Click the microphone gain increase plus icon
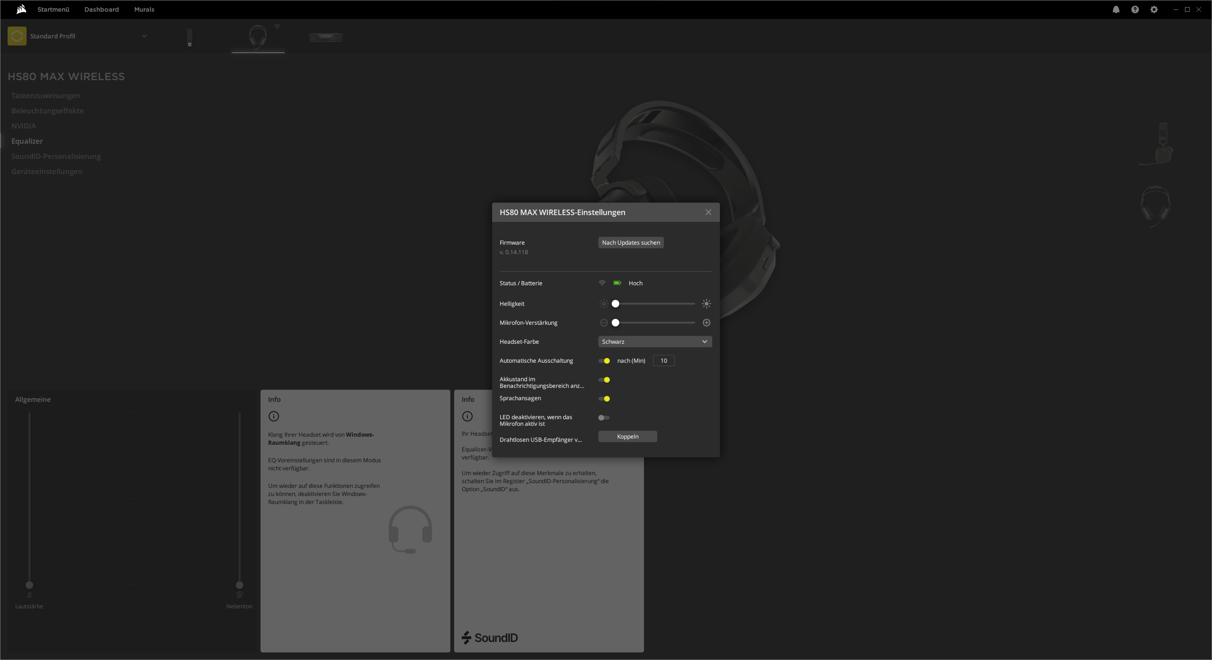 click(706, 322)
